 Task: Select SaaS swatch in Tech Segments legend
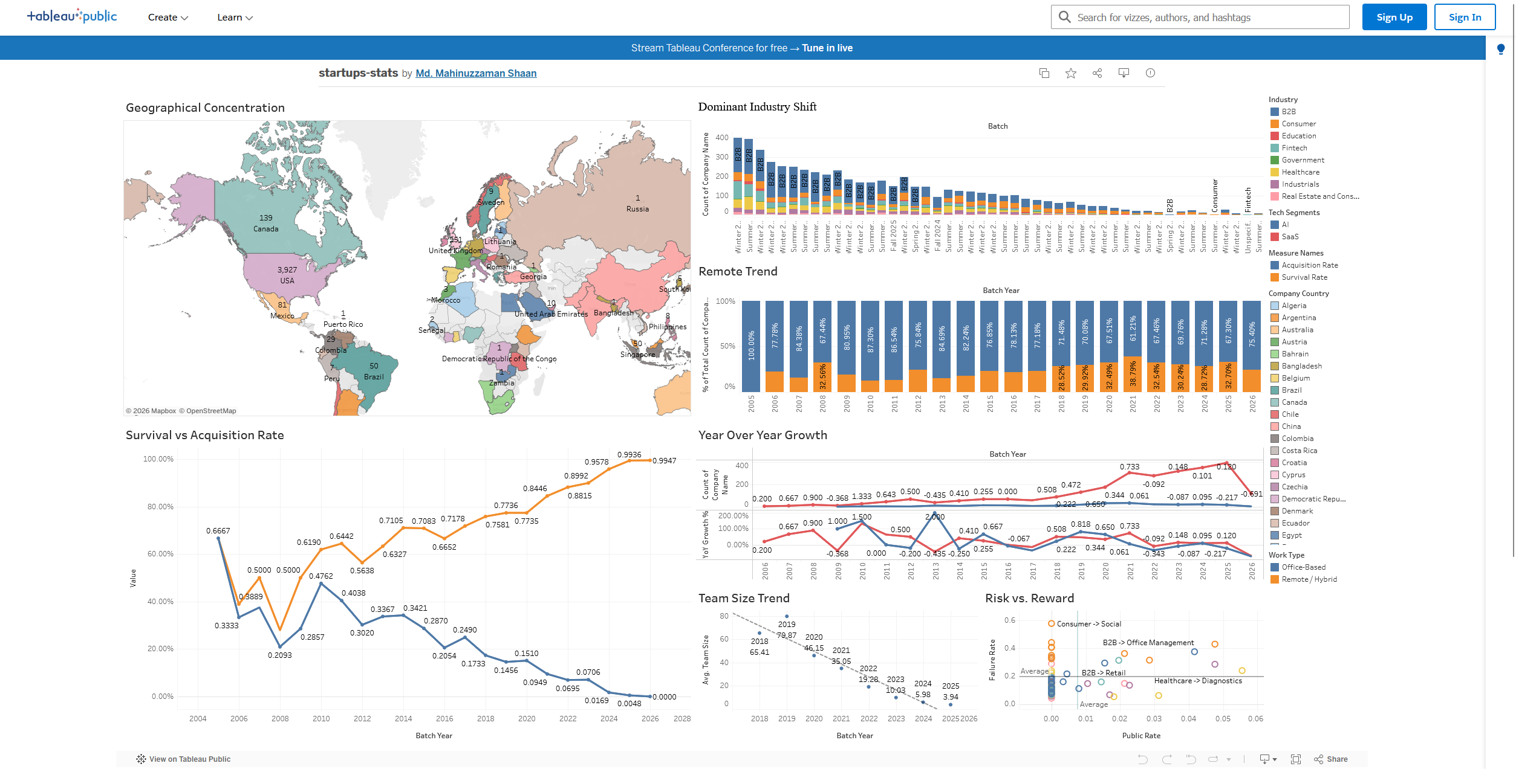1275,237
